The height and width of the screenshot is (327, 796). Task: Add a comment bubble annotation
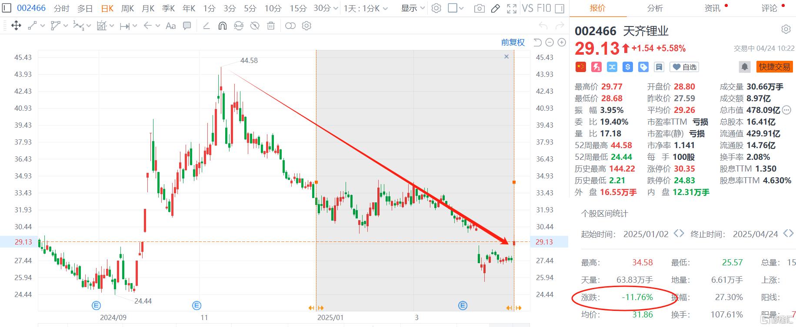coord(187,26)
